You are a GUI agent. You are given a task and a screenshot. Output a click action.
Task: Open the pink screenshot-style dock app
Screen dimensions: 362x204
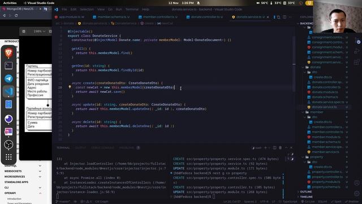[8, 131]
